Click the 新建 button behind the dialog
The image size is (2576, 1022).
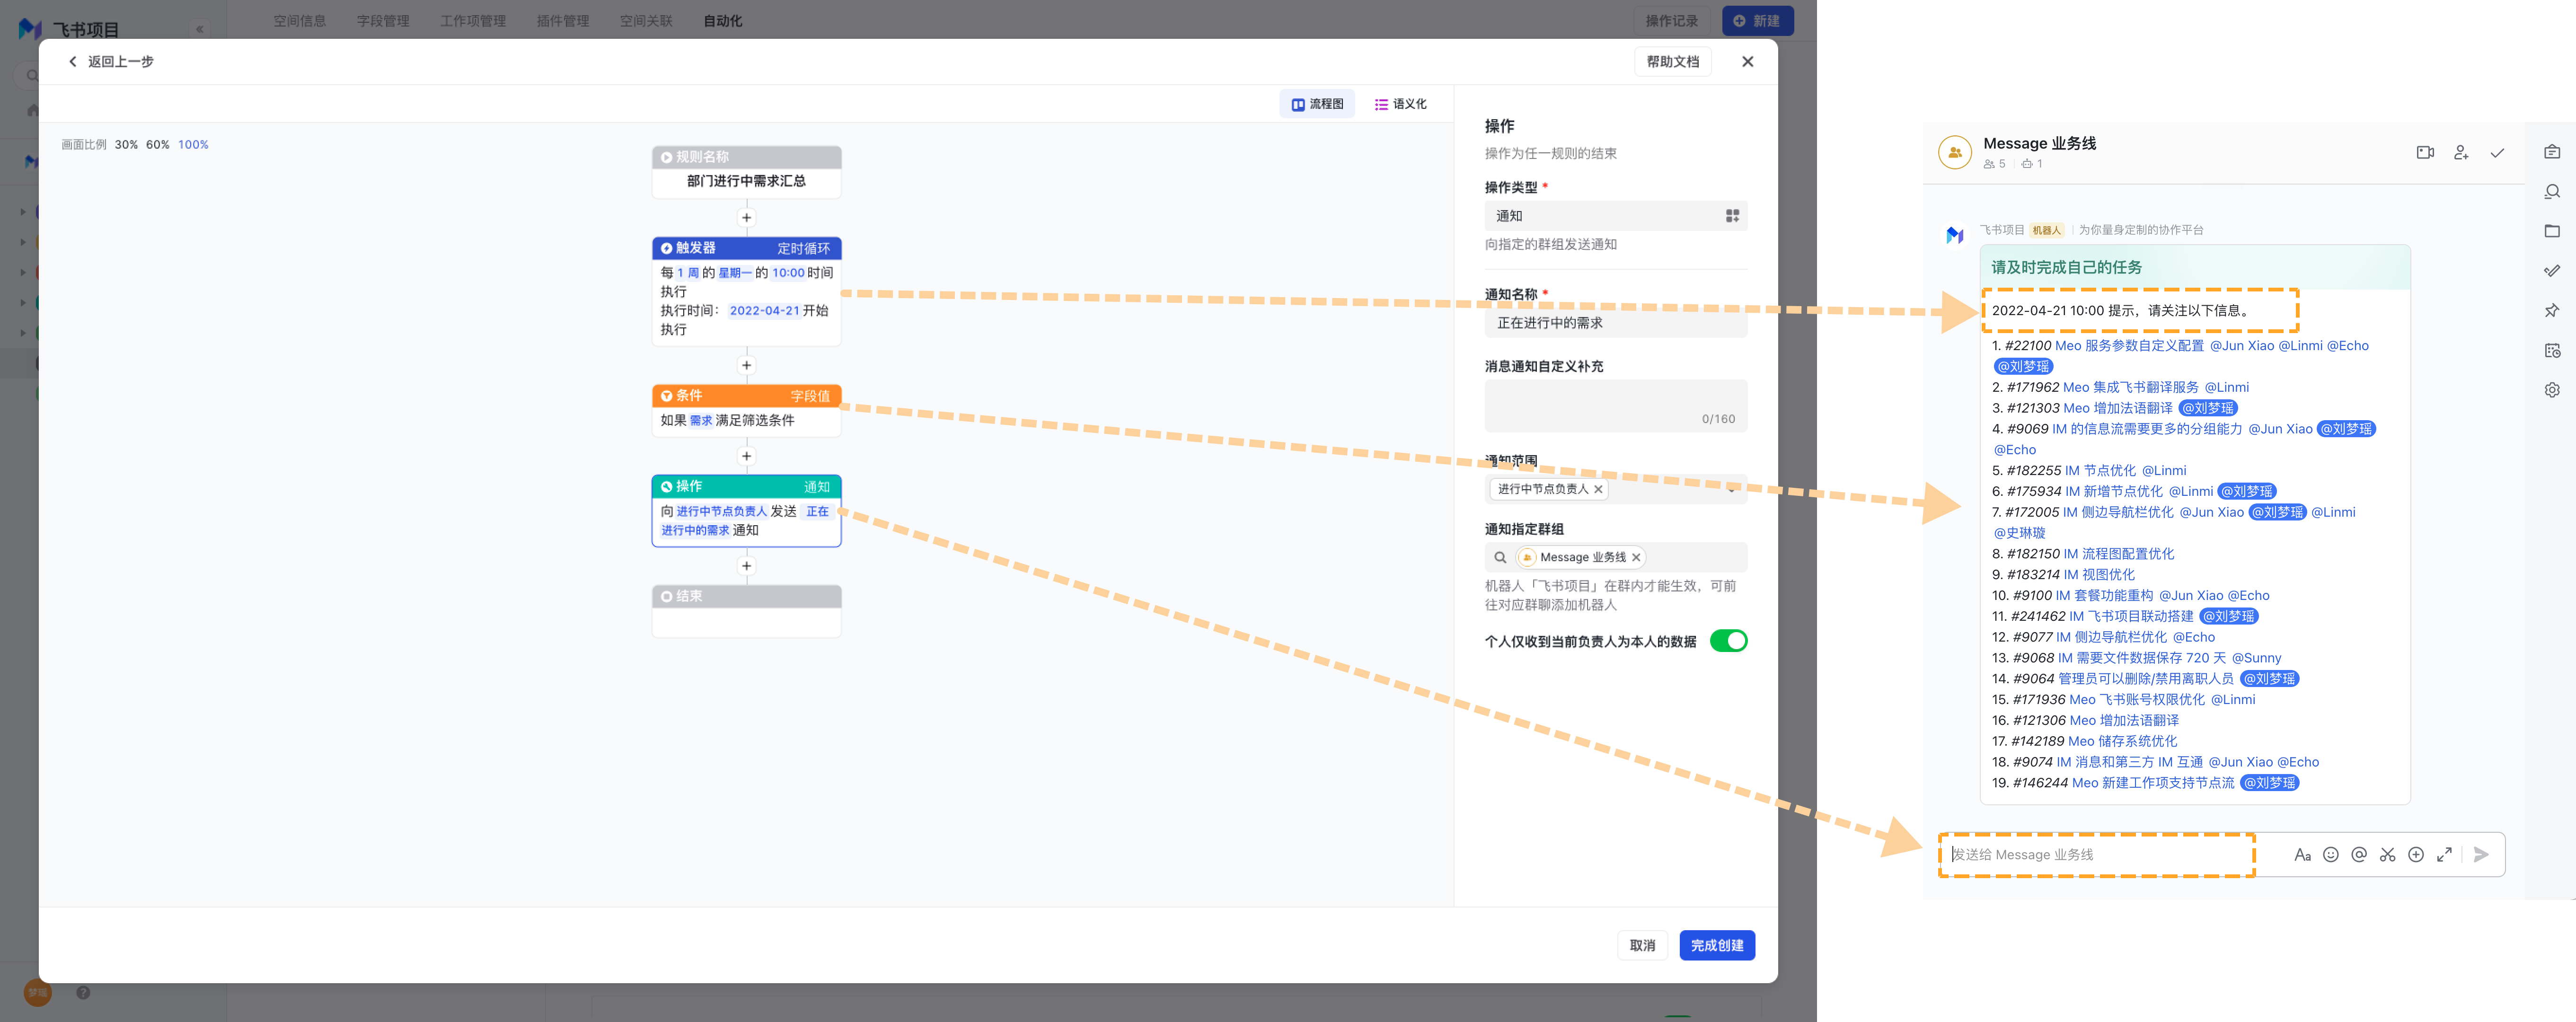(1757, 21)
